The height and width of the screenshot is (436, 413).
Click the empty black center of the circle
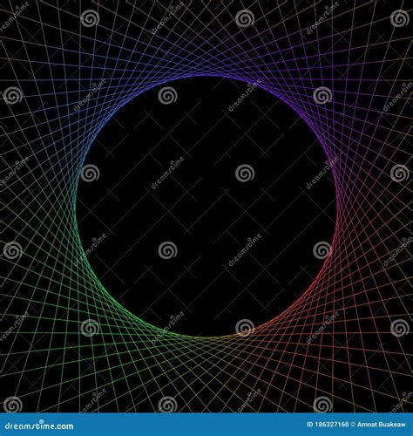click(206, 207)
